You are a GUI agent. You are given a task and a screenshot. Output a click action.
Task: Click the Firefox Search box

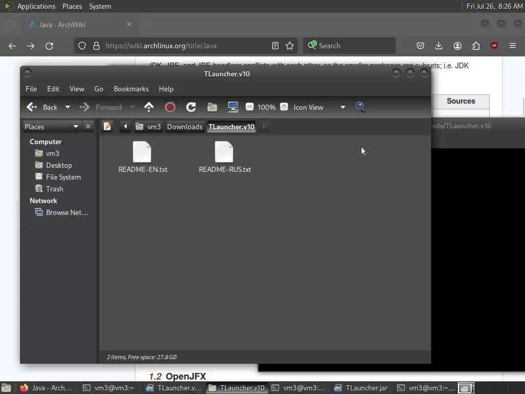click(349, 46)
